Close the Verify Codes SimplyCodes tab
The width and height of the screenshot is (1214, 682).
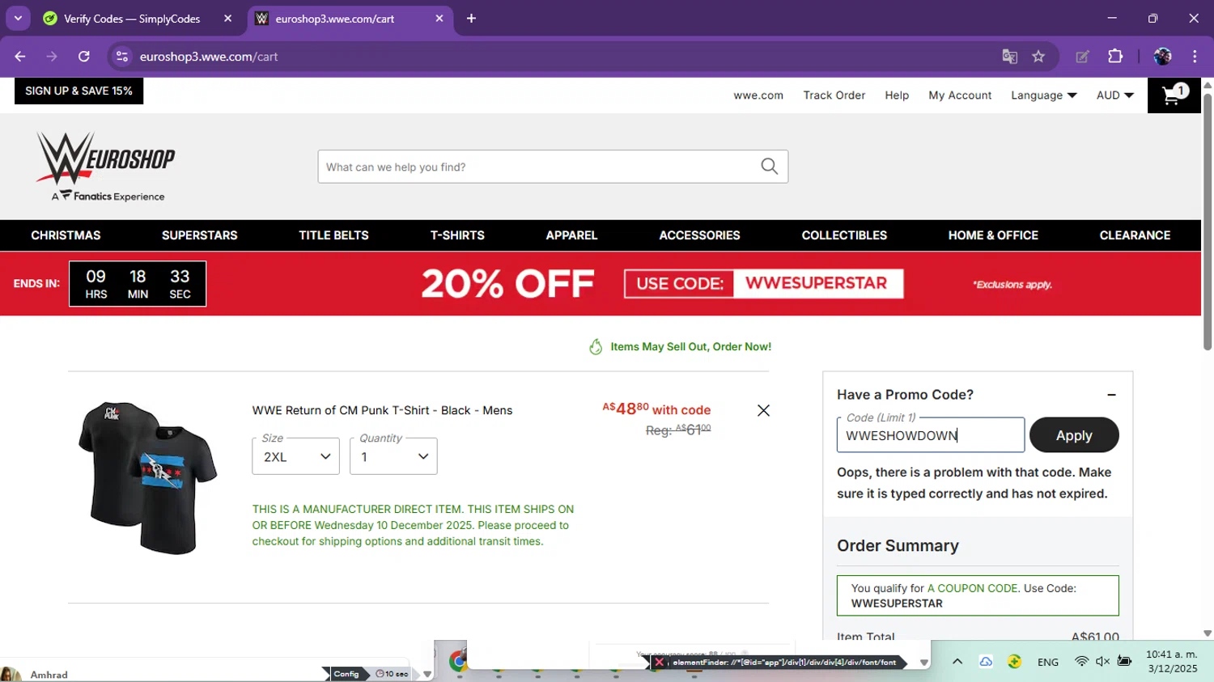pos(227,19)
